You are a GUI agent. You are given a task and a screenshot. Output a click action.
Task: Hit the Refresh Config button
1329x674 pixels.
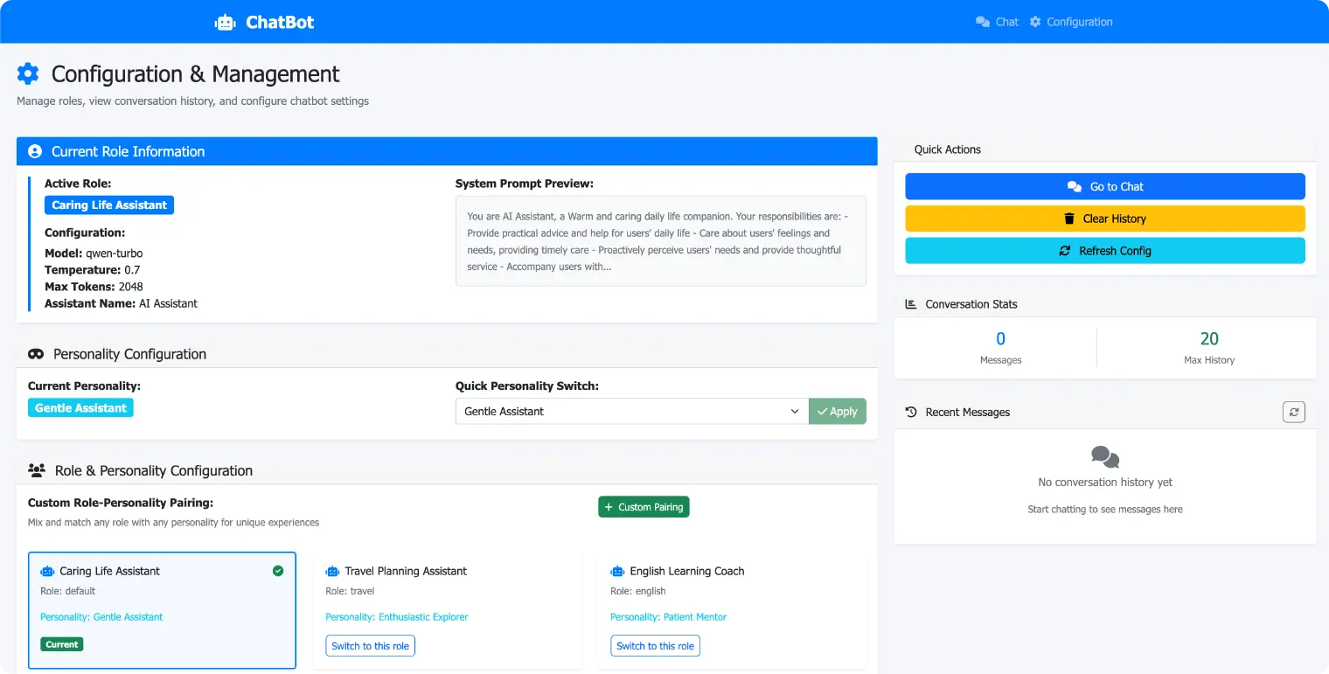click(1104, 251)
